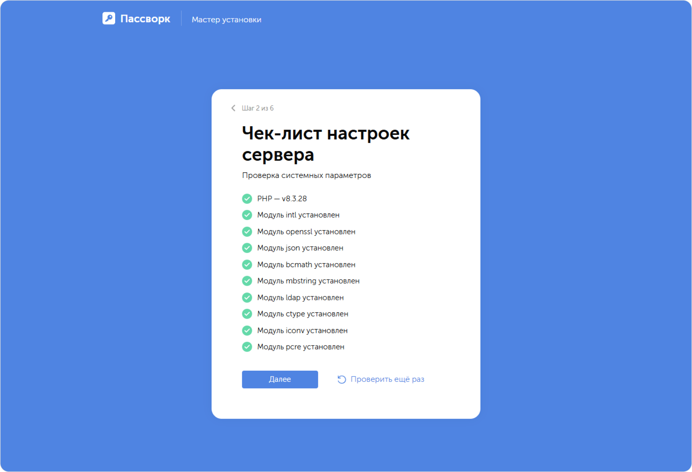This screenshot has height=472, width=692.
Task: Click the checkmark icon for Модуль ctype
Action: (x=247, y=313)
